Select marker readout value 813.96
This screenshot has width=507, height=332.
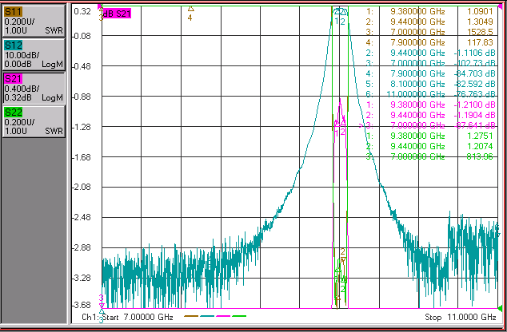point(480,156)
